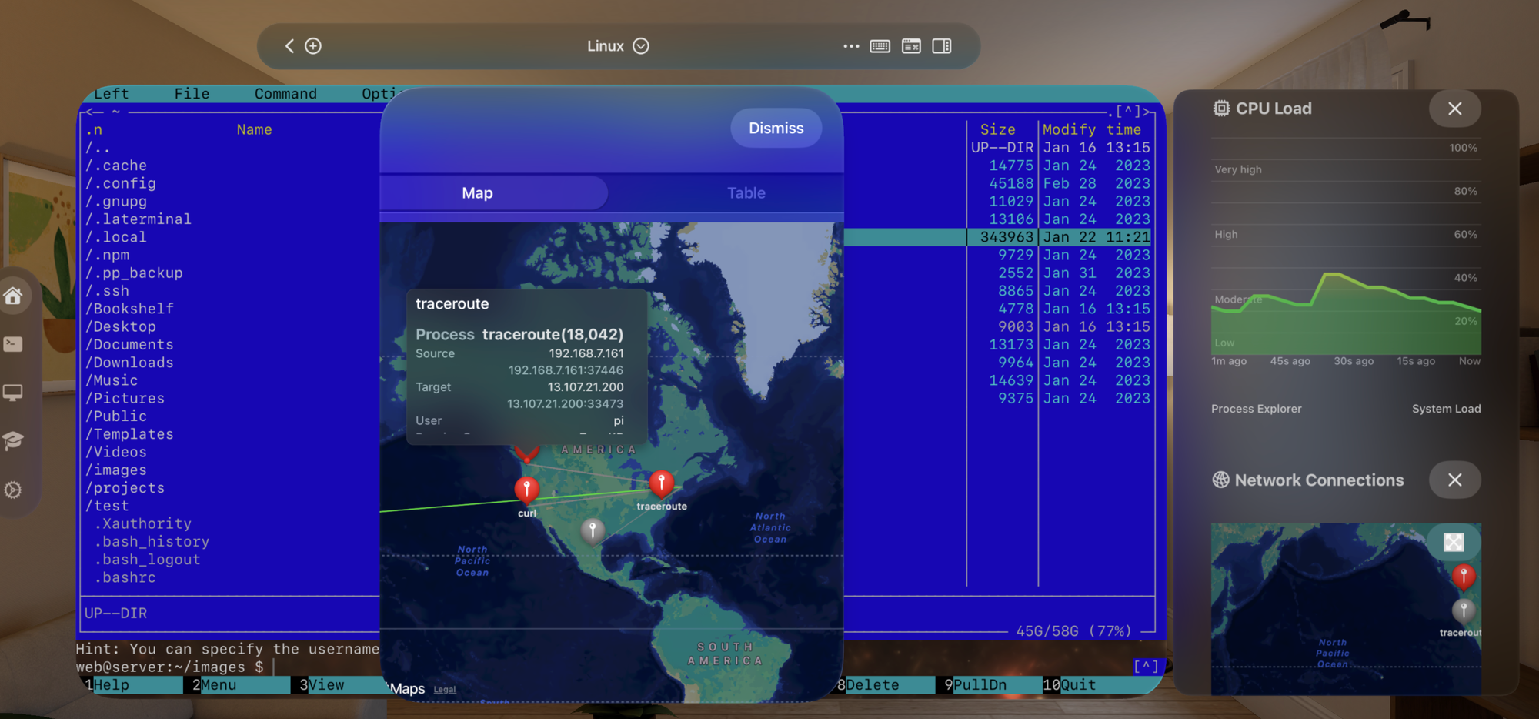The width and height of the screenshot is (1539, 719).
Task: Select the .bash_history file
Action: click(x=152, y=542)
